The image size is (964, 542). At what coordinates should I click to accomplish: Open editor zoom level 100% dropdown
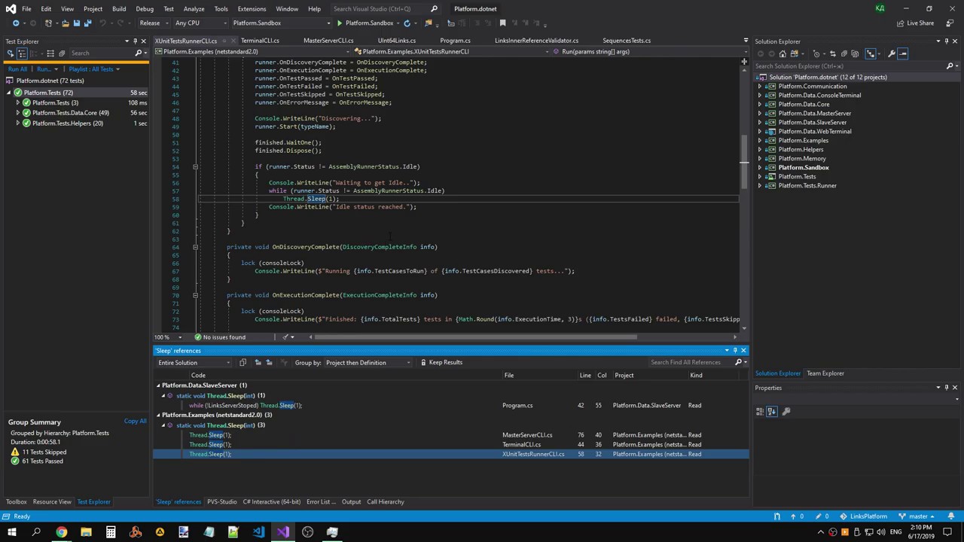pos(167,337)
